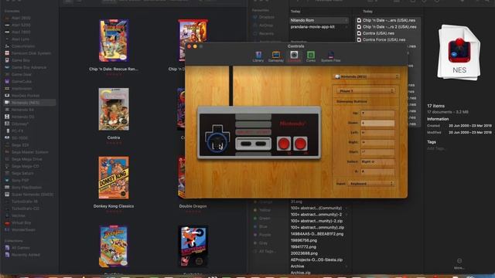Select Sony PlayStation in the consoles sidebar
Screen dimensions: 495x278
tap(26, 187)
